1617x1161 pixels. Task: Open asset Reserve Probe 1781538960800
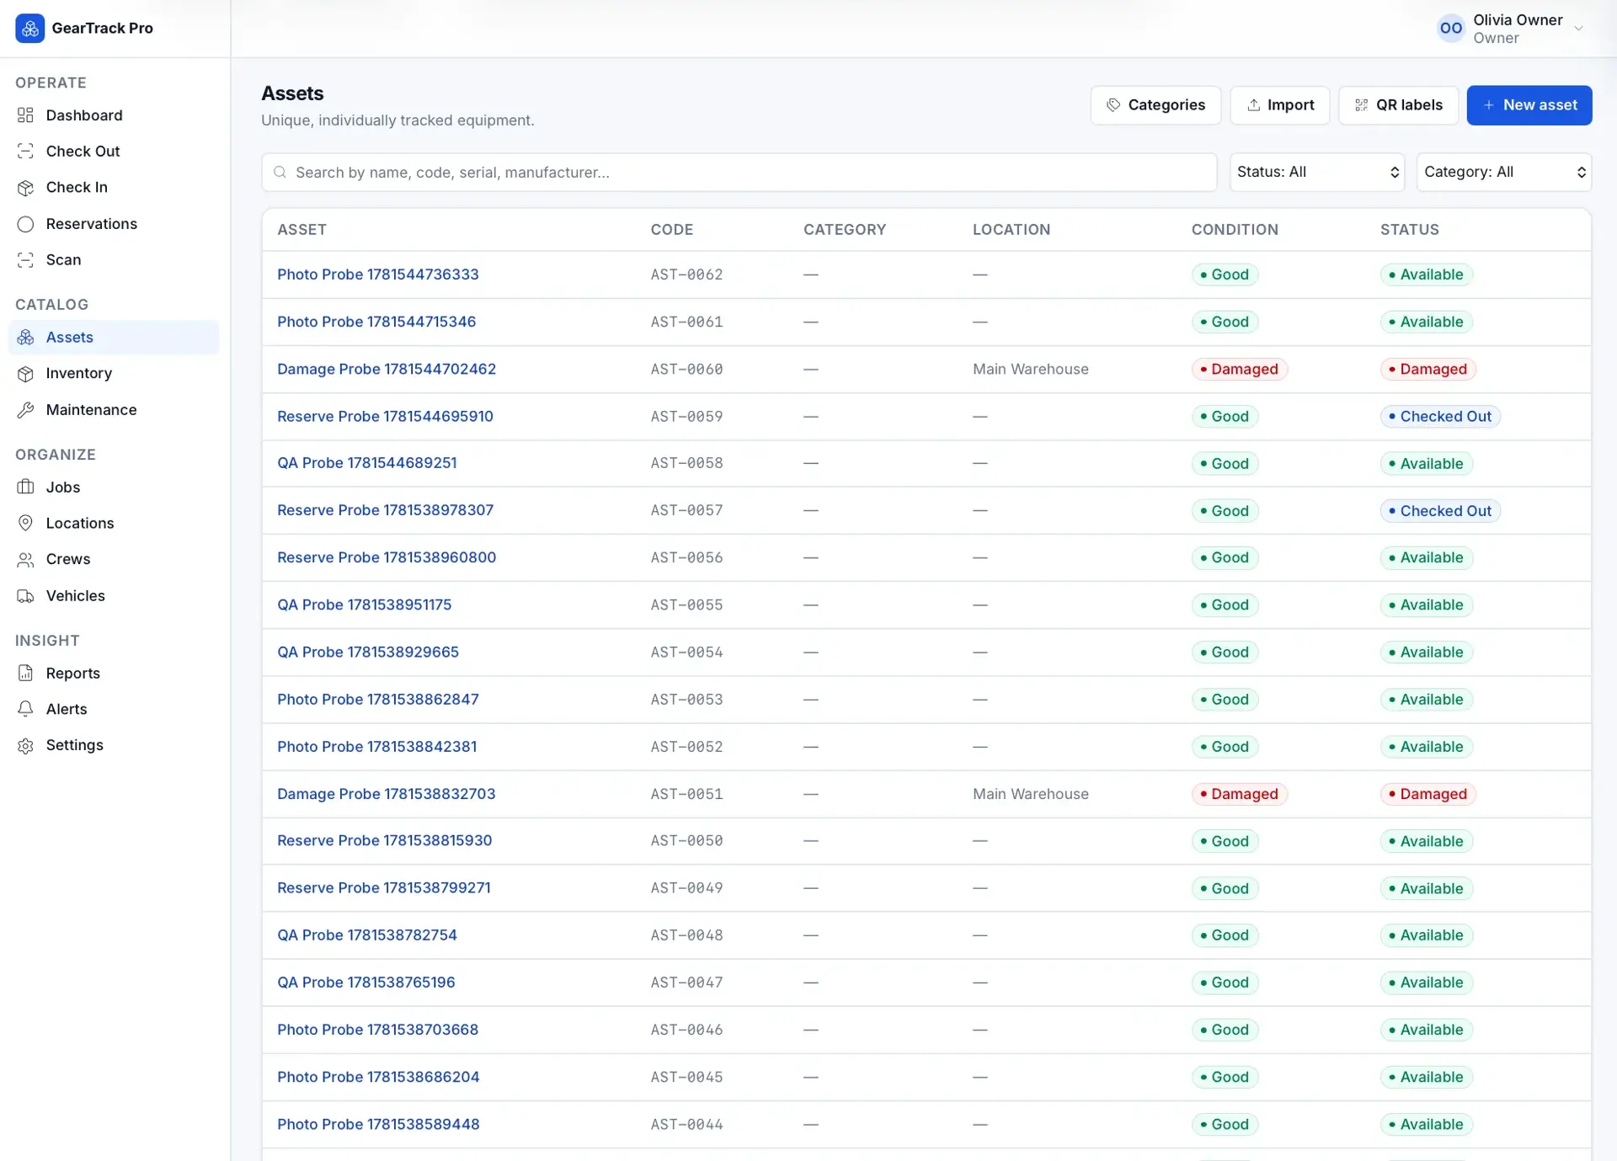[387, 557]
